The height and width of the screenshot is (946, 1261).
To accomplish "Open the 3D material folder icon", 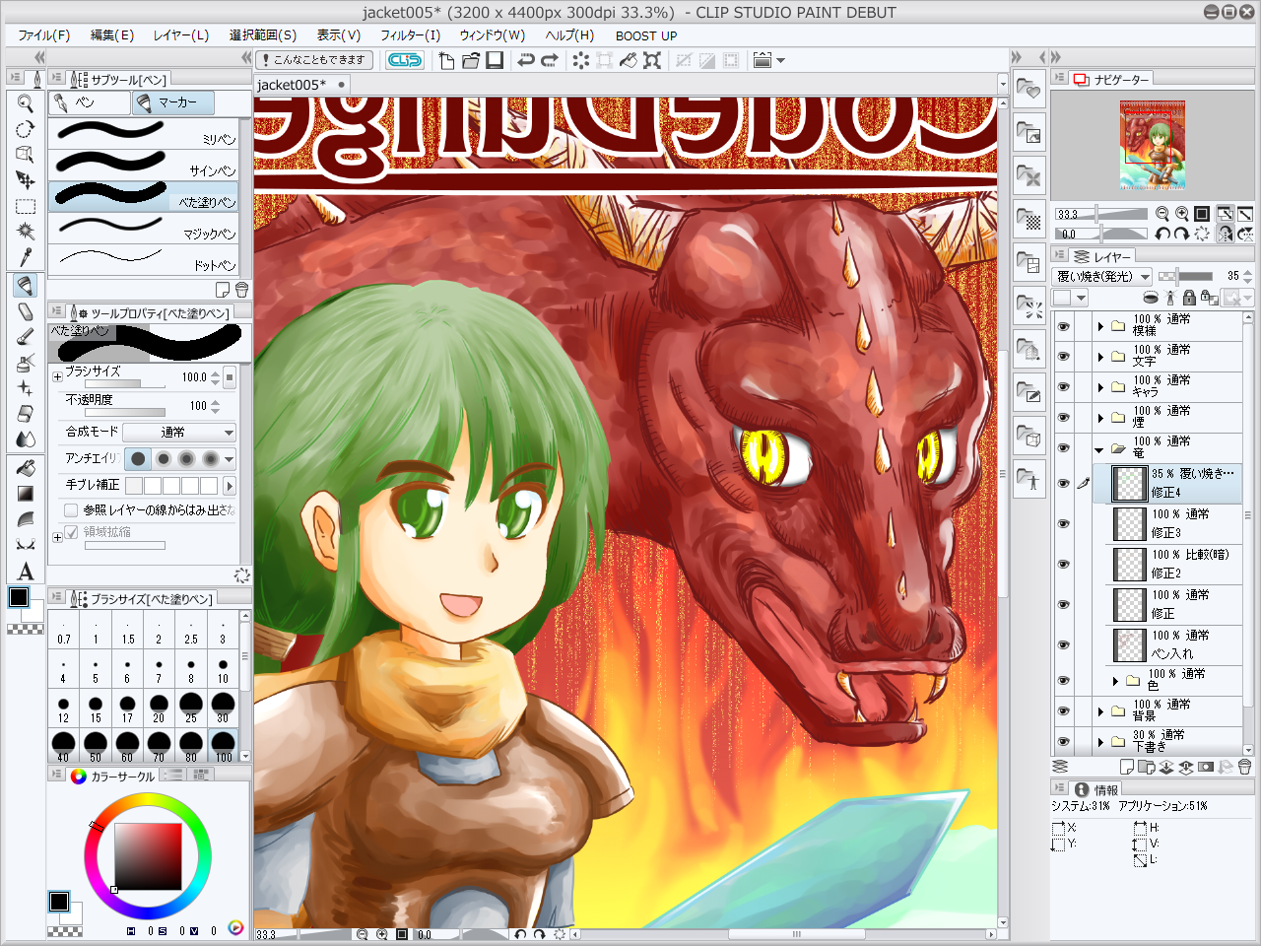I will coord(1029,436).
